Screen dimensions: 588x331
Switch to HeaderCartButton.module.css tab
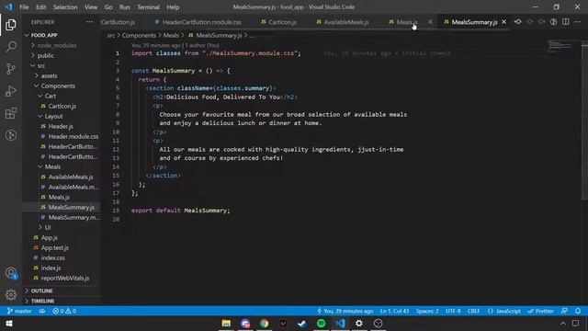[x=198, y=22]
